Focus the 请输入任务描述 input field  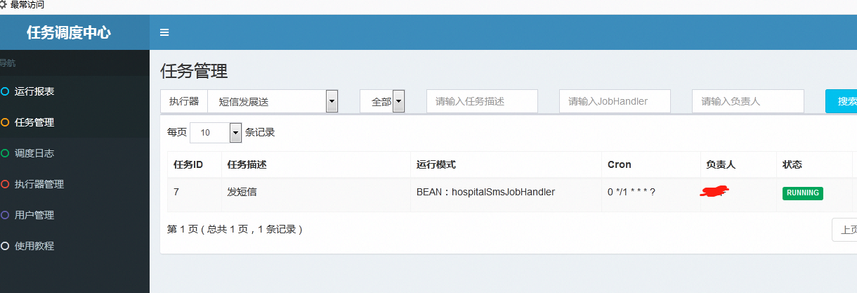coord(482,101)
